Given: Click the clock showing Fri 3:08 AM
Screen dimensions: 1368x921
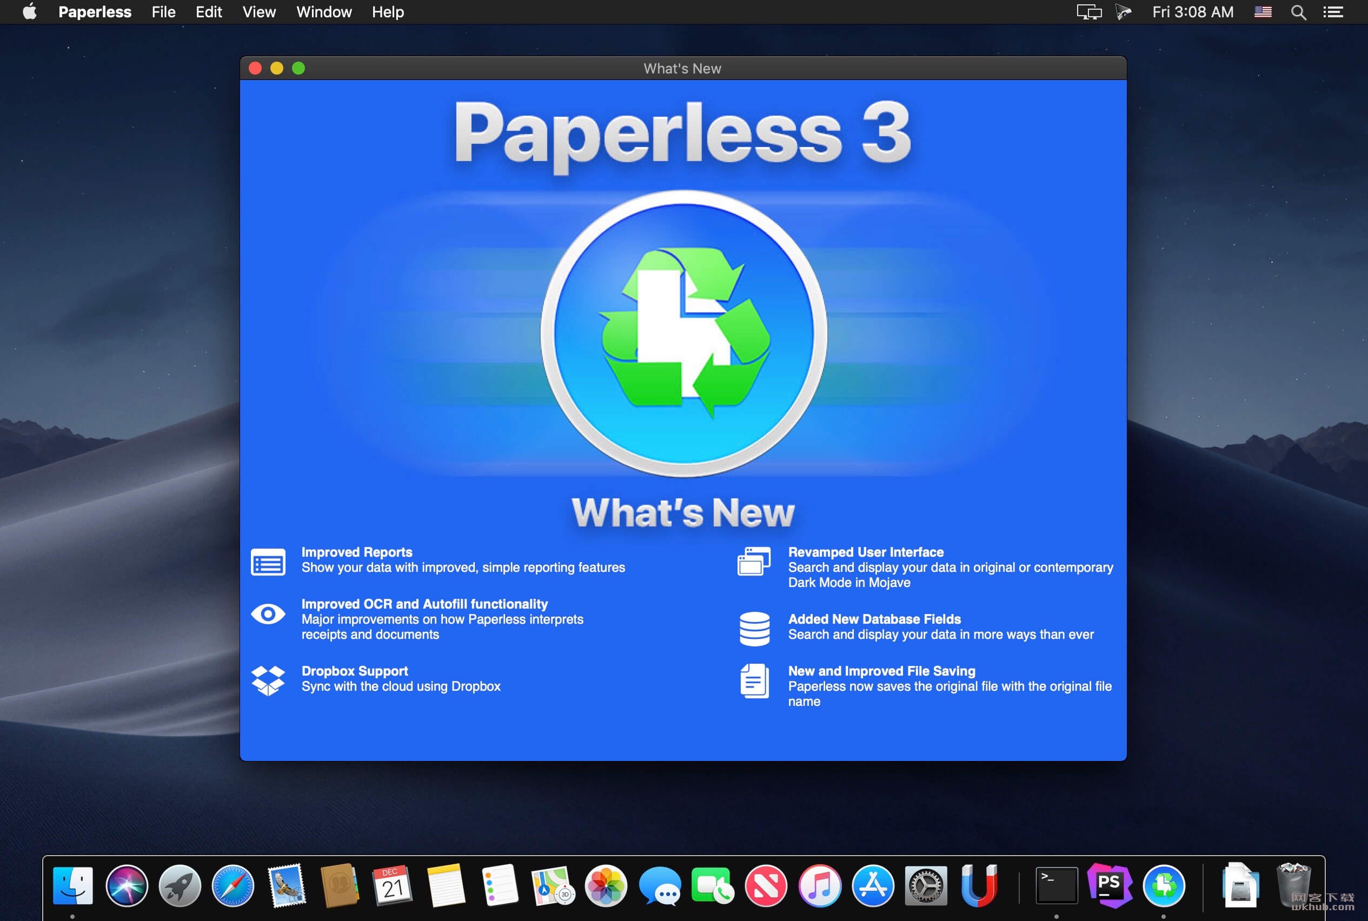Looking at the screenshot, I should tap(1192, 12).
